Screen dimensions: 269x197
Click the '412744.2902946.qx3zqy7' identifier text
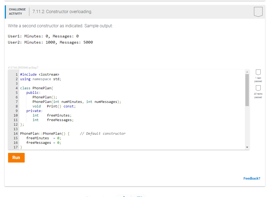point(23,68)
